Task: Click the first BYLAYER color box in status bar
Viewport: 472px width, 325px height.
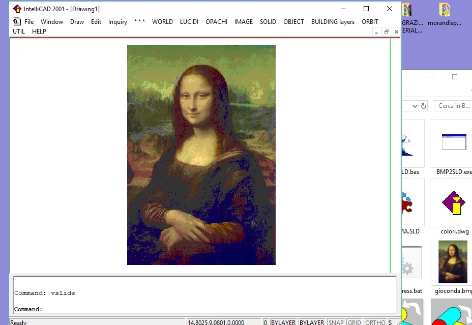Action: 283,322
